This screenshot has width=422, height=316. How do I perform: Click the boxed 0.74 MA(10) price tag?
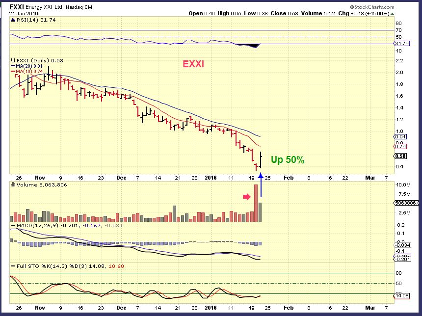(400, 146)
